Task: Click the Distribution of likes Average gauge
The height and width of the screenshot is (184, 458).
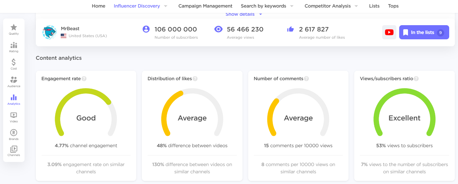Action: (192, 113)
